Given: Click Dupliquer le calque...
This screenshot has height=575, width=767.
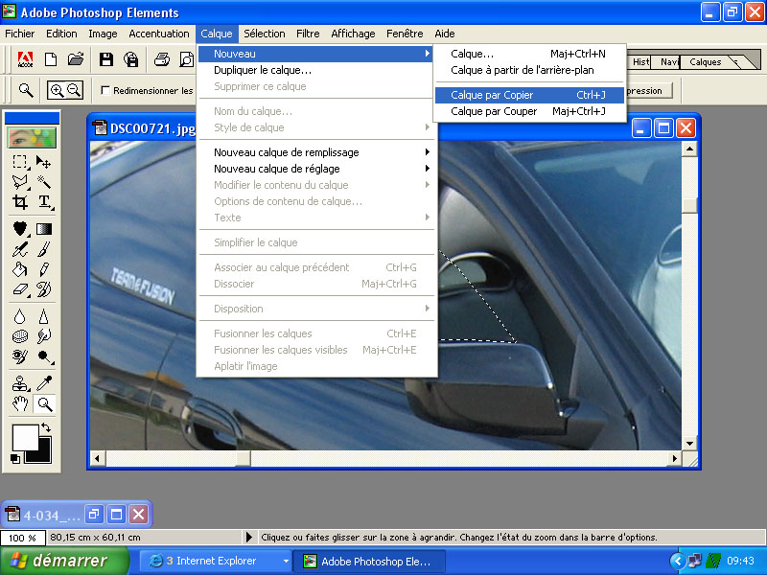Looking at the screenshot, I should (316, 70).
